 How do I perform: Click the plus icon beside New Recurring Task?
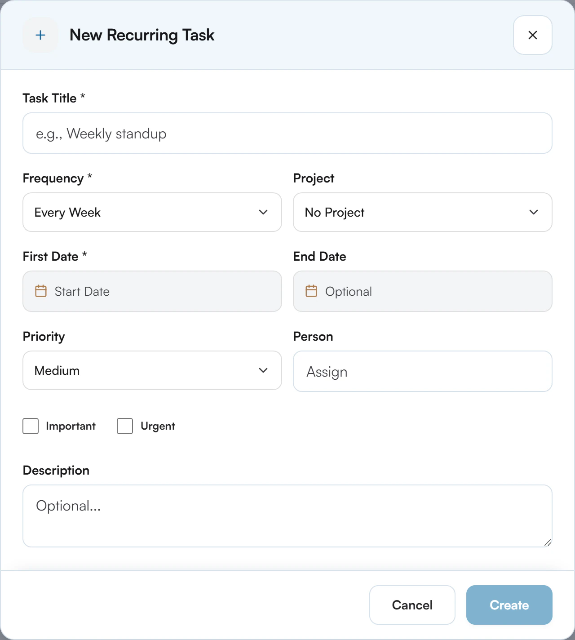(x=40, y=35)
